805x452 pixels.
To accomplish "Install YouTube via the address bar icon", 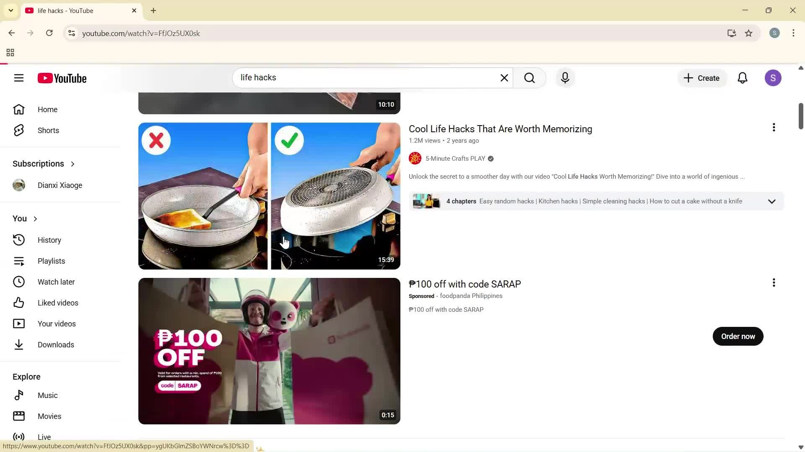I will pyautogui.click(x=732, y=33).
